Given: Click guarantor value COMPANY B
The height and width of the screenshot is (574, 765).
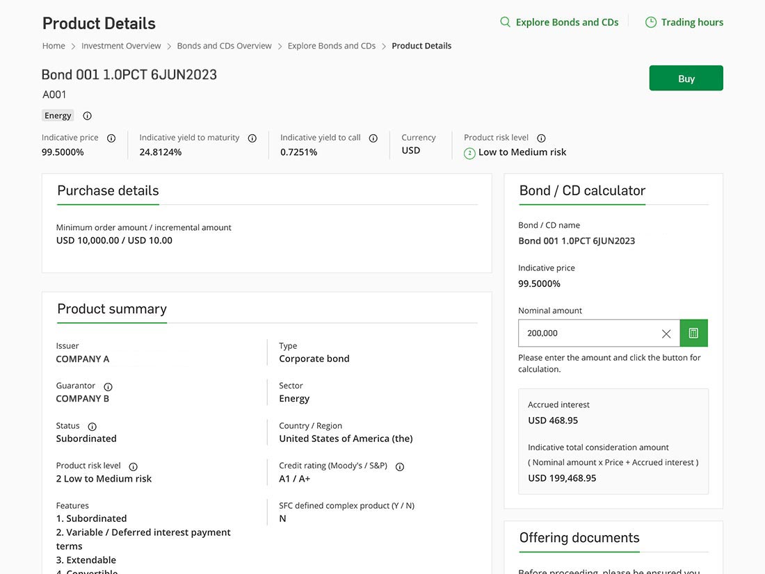Looking at the screenshot, I should [83, 398].
